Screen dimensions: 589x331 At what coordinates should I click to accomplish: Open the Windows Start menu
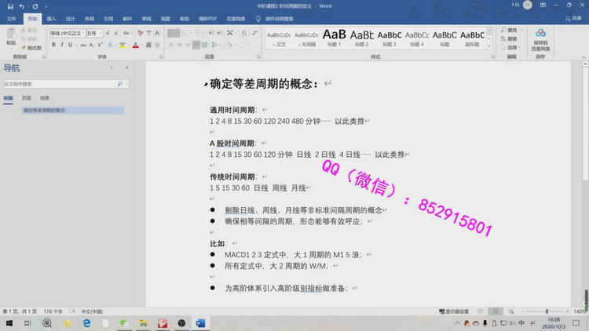[x=9, y=323]
